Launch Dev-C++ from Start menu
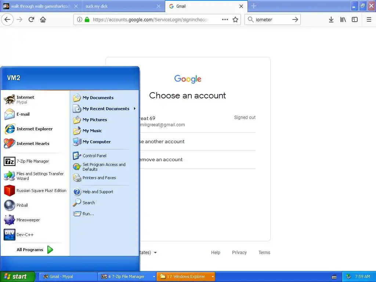Viewport: 376px width, 282px height. click(x=35, y=235)
